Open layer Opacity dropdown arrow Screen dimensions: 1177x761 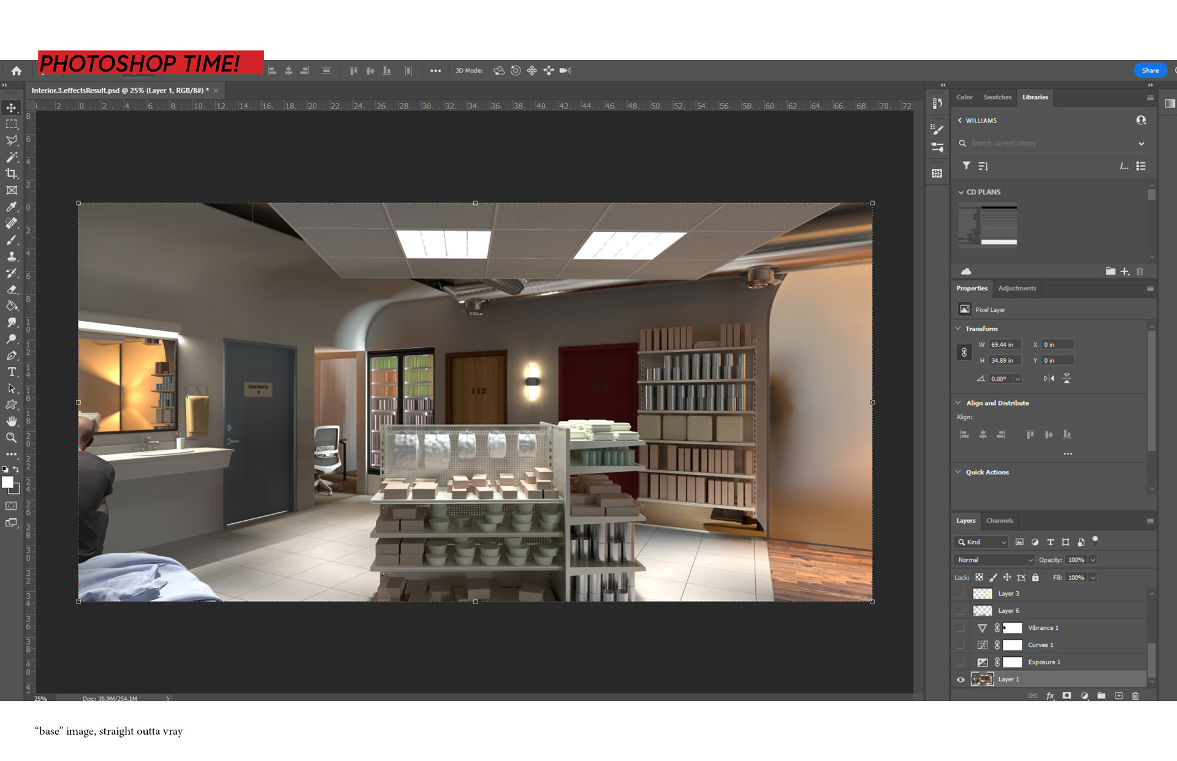click(1092, 559)
